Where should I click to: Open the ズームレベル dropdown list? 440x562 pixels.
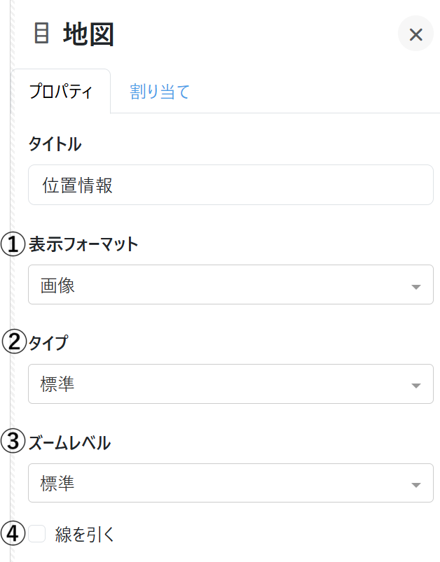[x=217, y=483]
